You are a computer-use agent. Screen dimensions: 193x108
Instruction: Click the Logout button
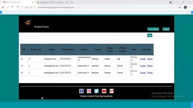166,29
